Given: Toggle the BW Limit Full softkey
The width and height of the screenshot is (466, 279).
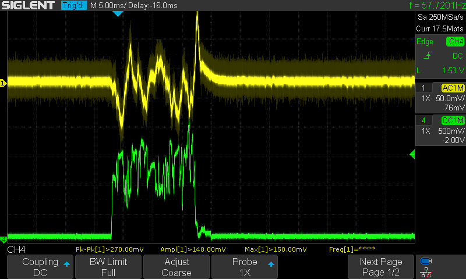Looking at the screenshot, I should pyautogui.click(x=108, y=267).
